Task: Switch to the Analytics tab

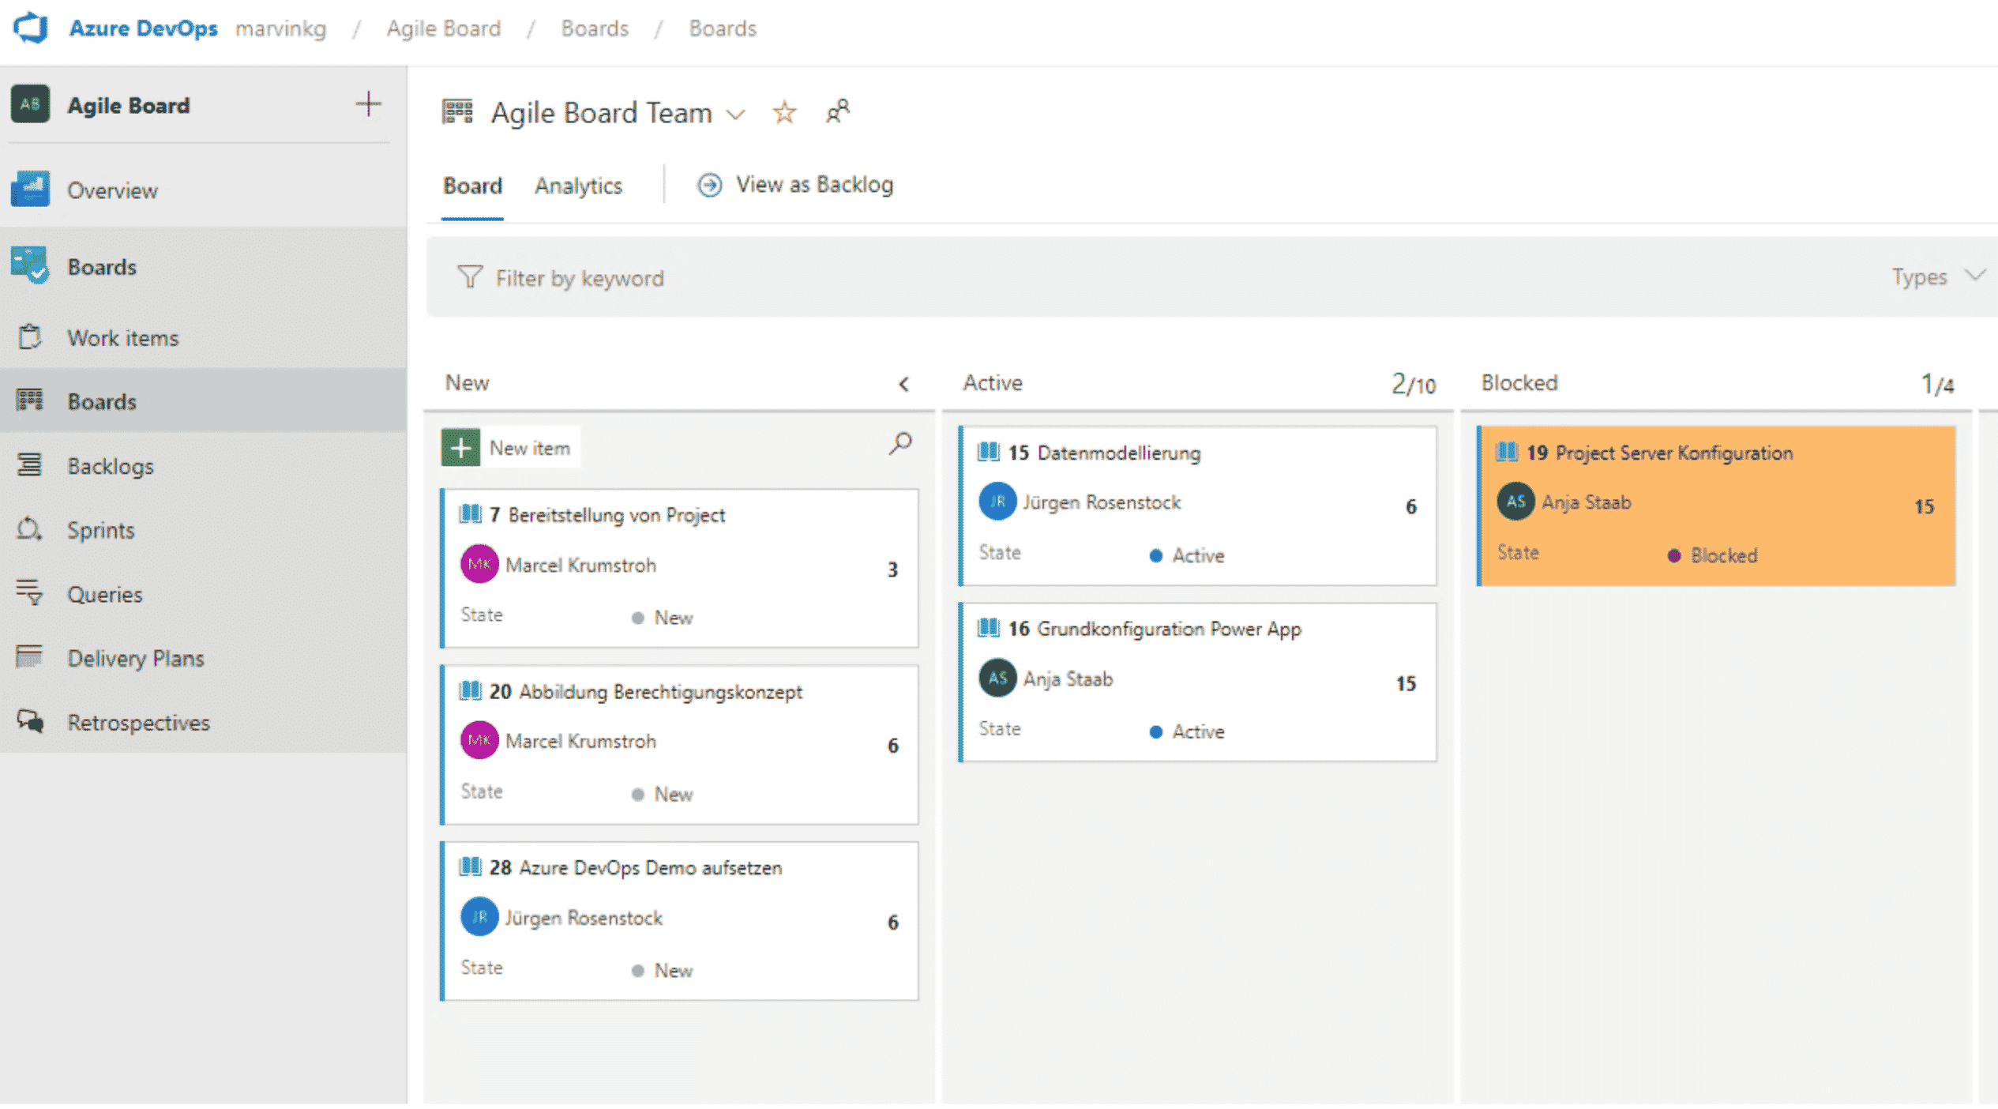Action: point(578,185)
